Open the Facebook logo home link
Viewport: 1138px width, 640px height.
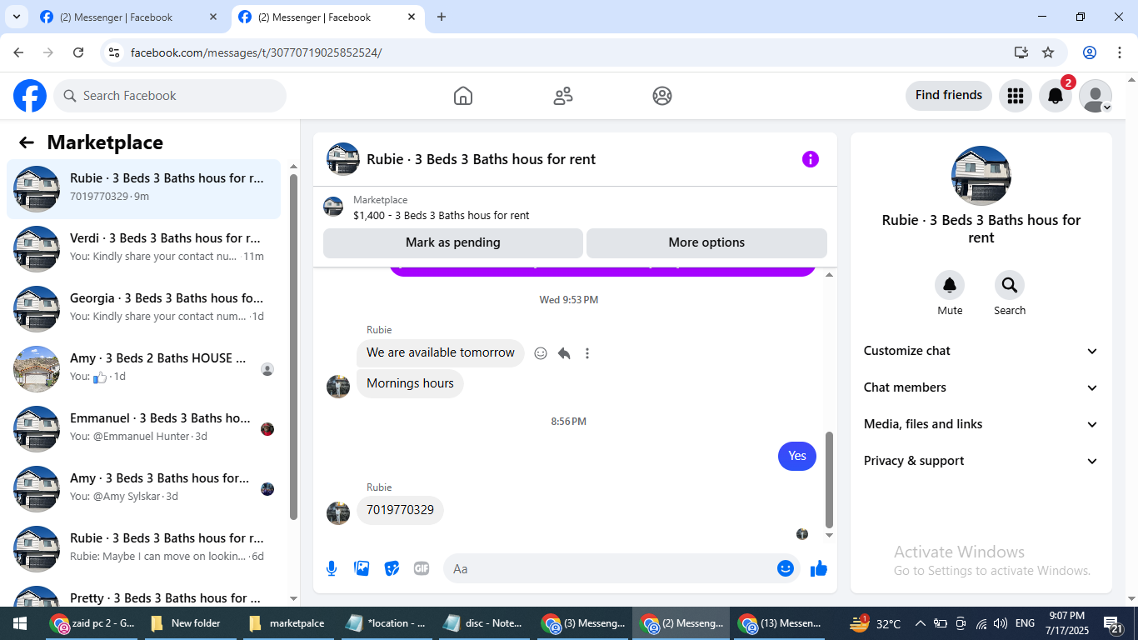pos(30,96)
